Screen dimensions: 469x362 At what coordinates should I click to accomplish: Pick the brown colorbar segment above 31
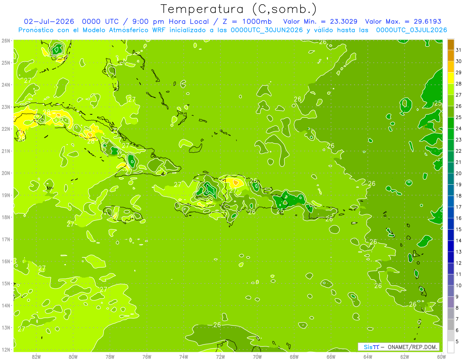point(451,44)
